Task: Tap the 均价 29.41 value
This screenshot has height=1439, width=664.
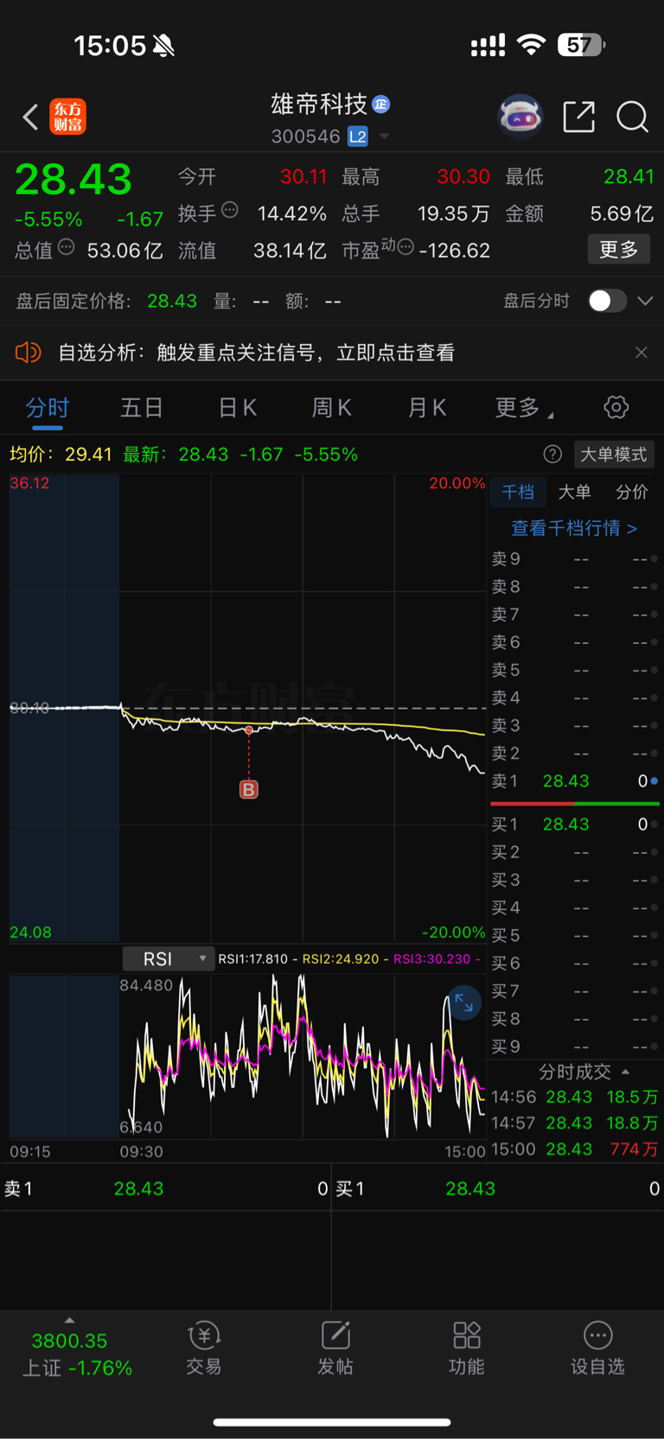Action: [x=88, y=454]
